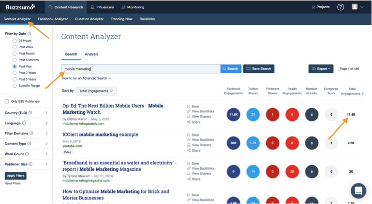
Task: Open the chat support bubble
Action: (358, 190)
